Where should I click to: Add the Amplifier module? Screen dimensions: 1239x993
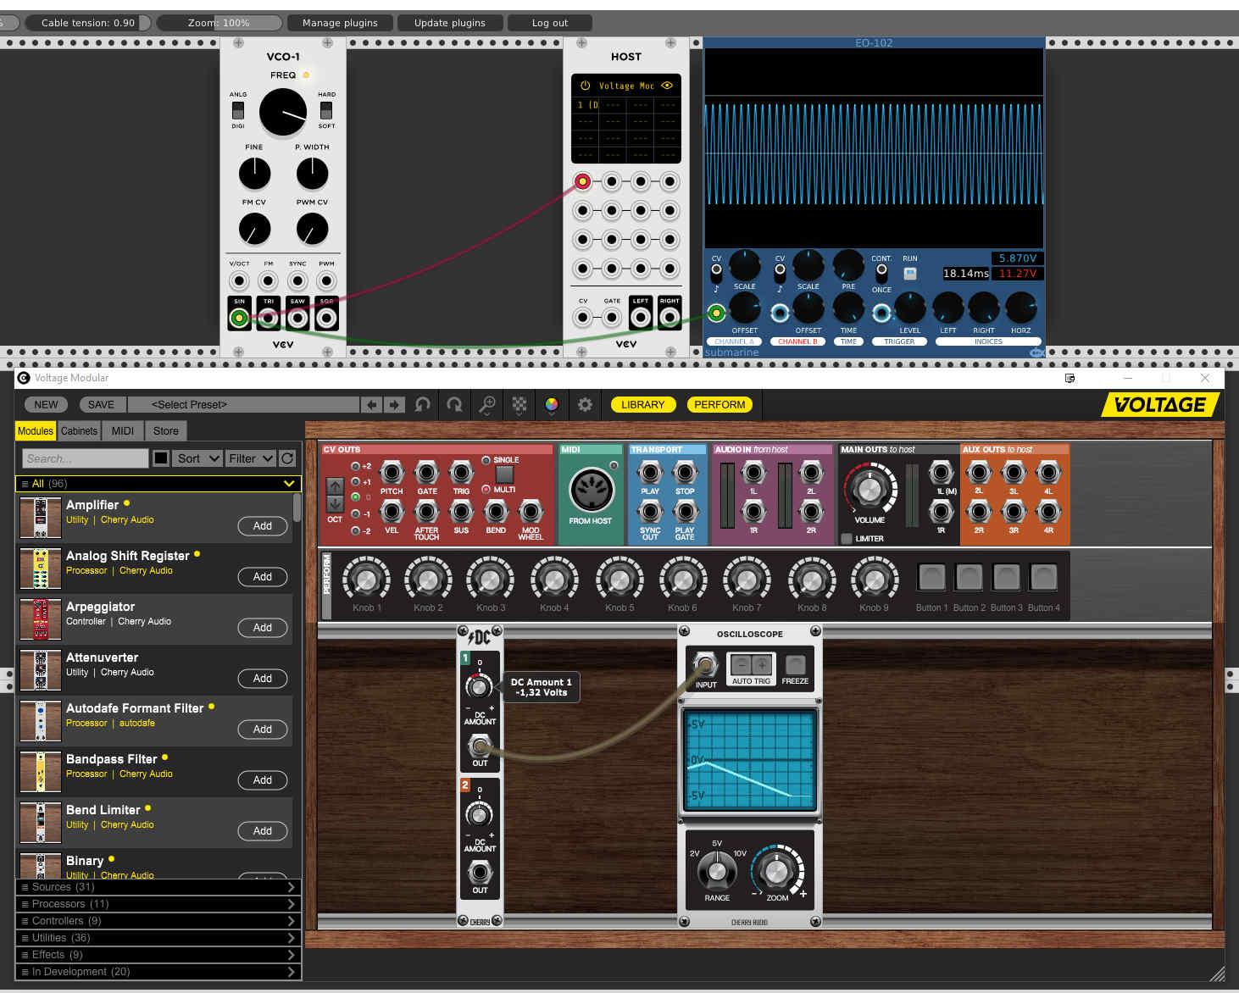[263, 526]
